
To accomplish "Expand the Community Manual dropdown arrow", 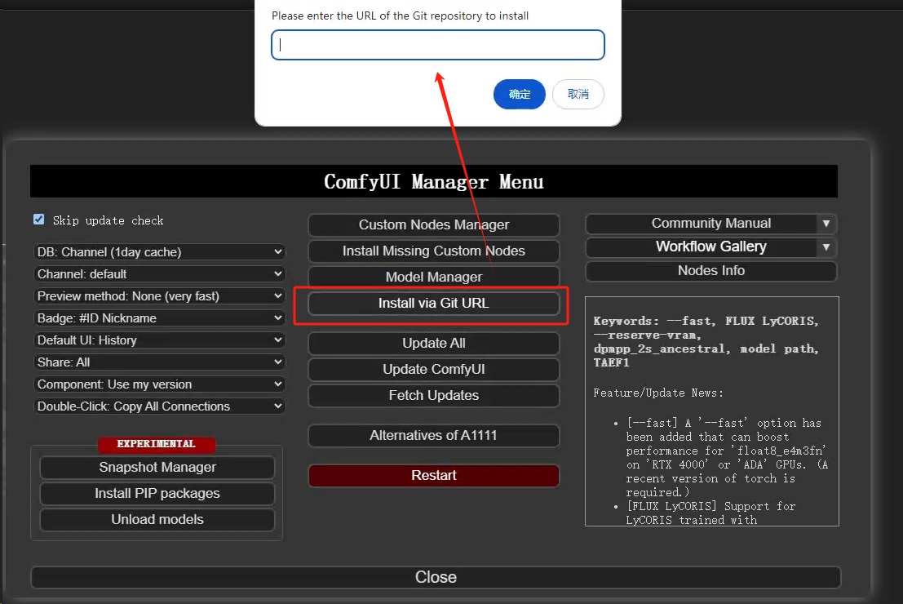I will [x=826, y=224].
